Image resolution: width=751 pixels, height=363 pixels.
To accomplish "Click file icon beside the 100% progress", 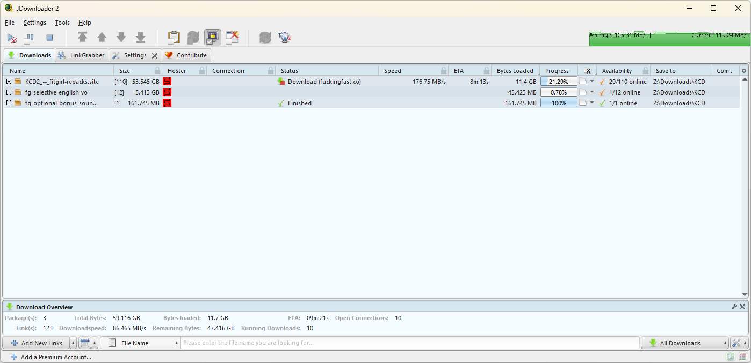I will 583,103.
